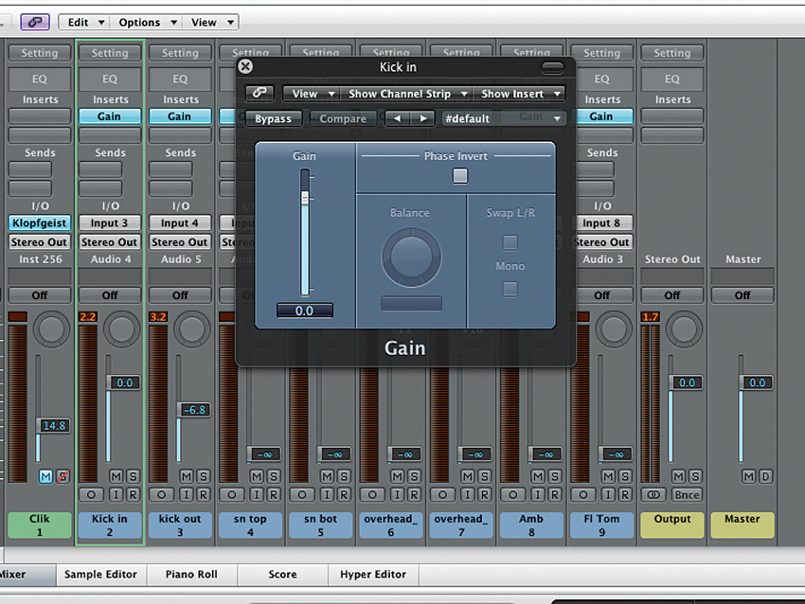
Task: Open the Score tab
Action: click(282, 575)
